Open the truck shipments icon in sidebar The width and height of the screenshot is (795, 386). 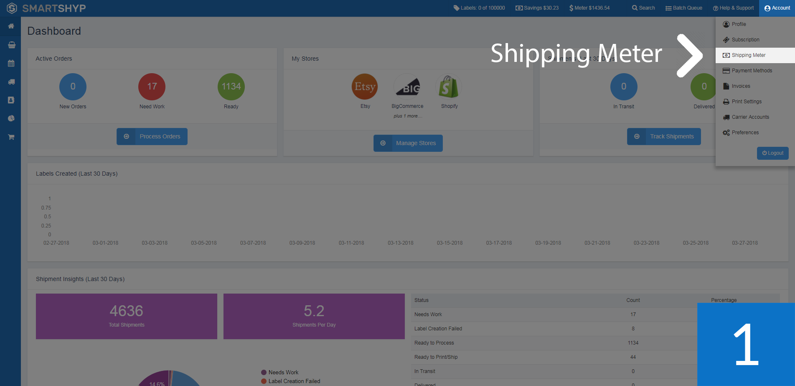coord(11,82)
